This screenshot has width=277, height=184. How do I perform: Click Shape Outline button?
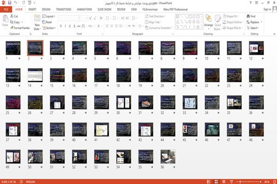[233, 22]
